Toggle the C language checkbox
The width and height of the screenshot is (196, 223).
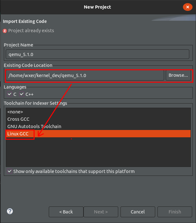[x=10, y=94]
